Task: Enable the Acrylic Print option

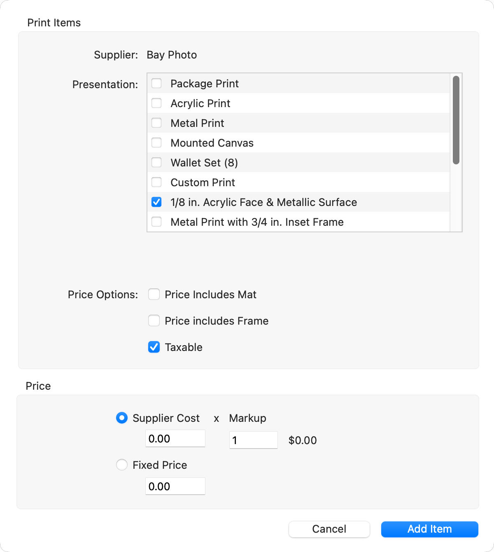Action: [x=156, y=103]
